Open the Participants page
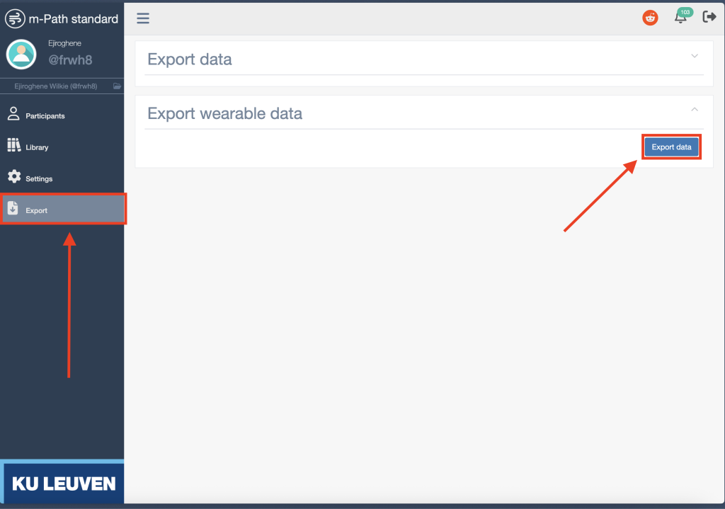The height and width of the screenshot is (509, 725). tap(45, 115)
